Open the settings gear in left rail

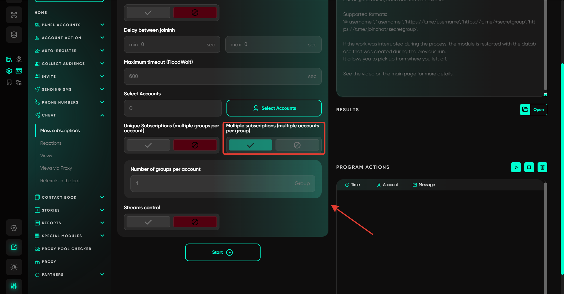tap(14, 228)
